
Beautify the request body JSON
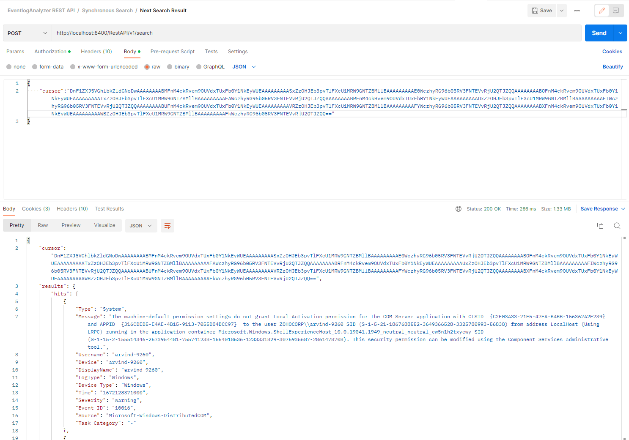point(613,66)
